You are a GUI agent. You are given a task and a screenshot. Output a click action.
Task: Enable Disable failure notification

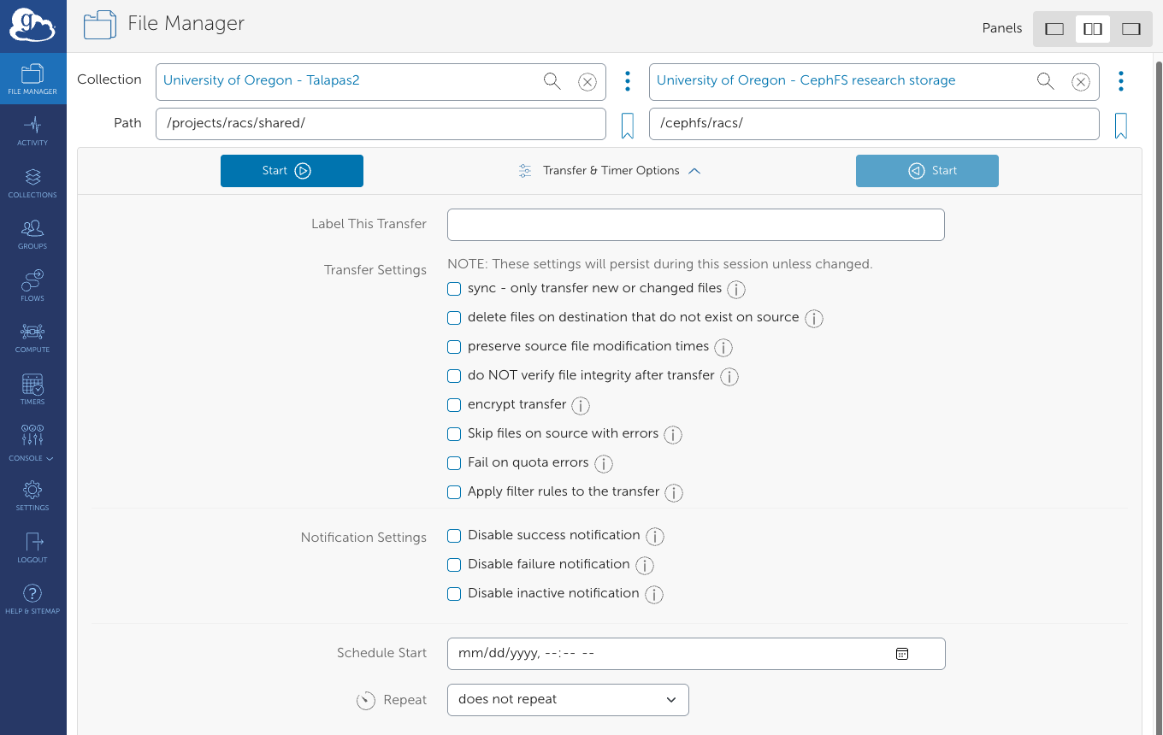point(454,565)
